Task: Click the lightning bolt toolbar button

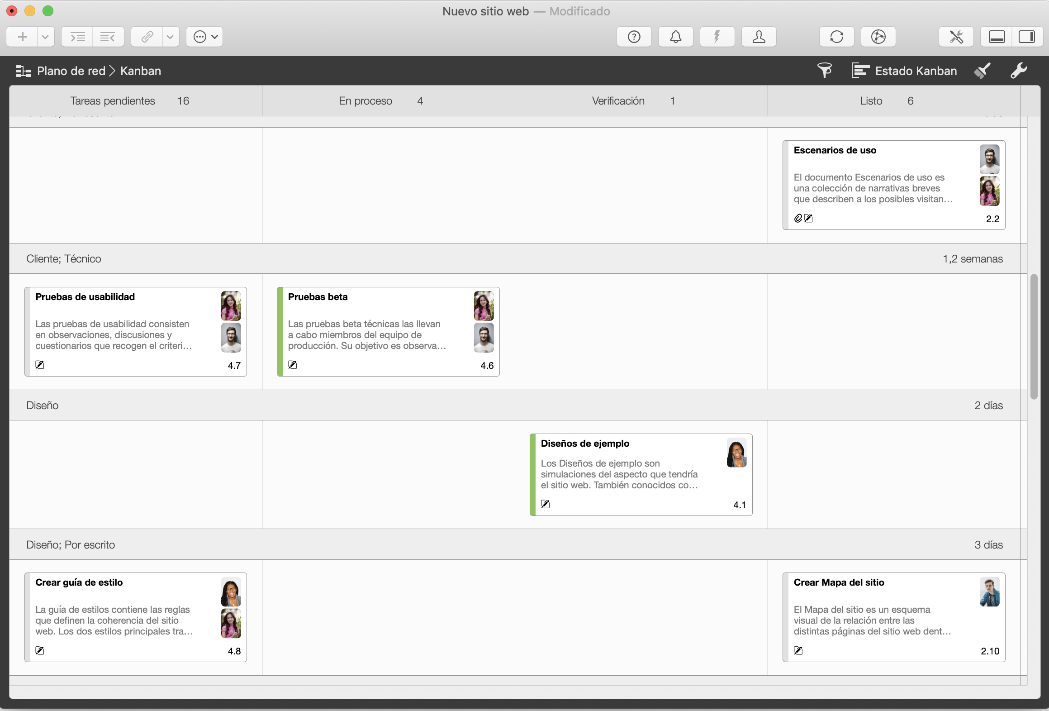Action: tap(717, 37)
